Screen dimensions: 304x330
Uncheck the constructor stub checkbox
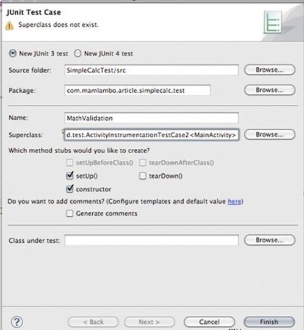[70, 188]
